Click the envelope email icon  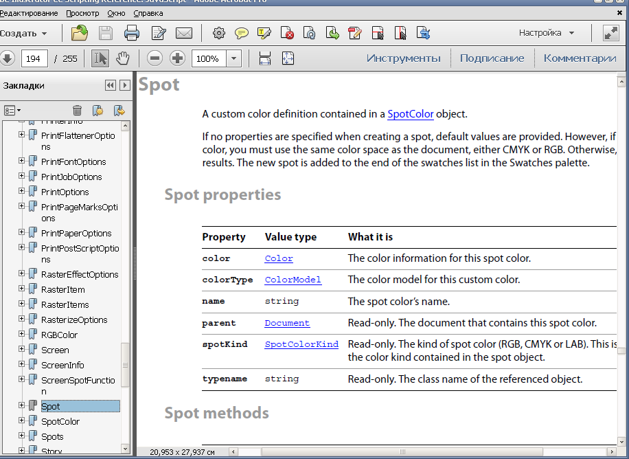[x=183, y=33]
